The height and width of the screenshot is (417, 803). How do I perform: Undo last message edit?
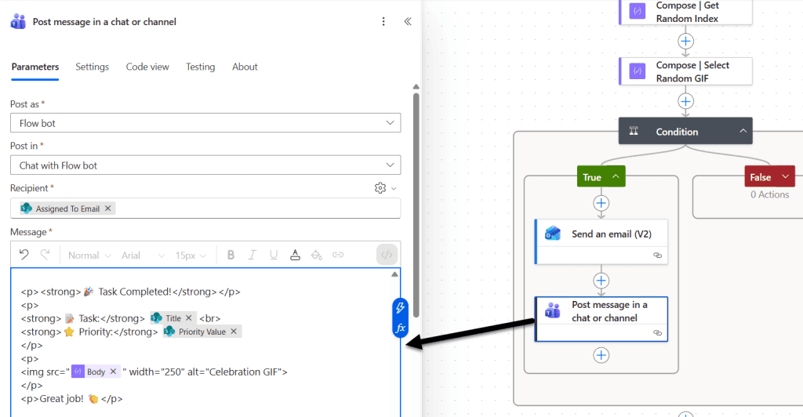(x=24, y=255)
